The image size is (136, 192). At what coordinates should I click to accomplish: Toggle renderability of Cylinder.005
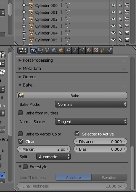(127, 40)
